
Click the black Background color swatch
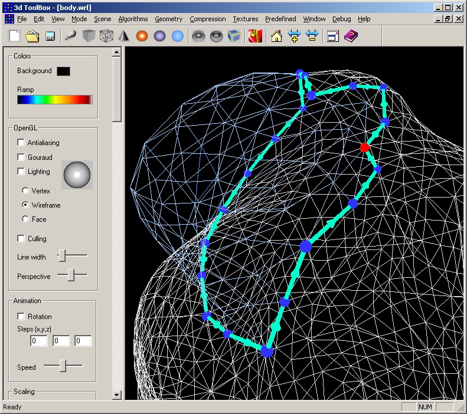point(63,71)
